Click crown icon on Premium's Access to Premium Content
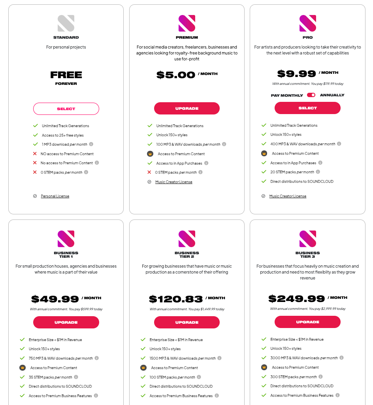 click(150, 154)
